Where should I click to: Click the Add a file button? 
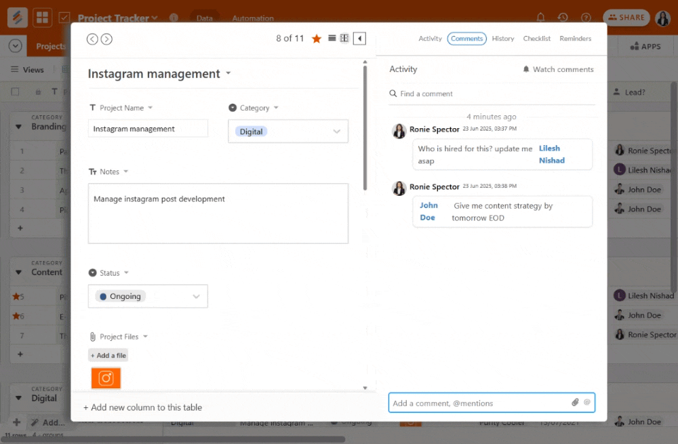click(108, 355)
